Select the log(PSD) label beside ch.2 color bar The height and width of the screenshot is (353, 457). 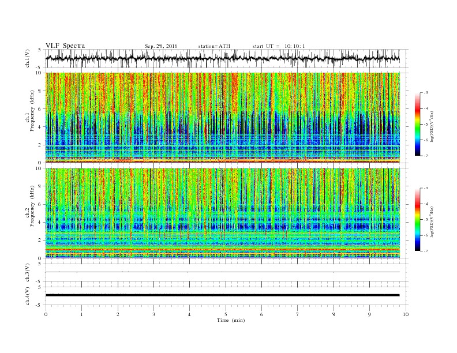pyautogui.click(x=432, y=221)
